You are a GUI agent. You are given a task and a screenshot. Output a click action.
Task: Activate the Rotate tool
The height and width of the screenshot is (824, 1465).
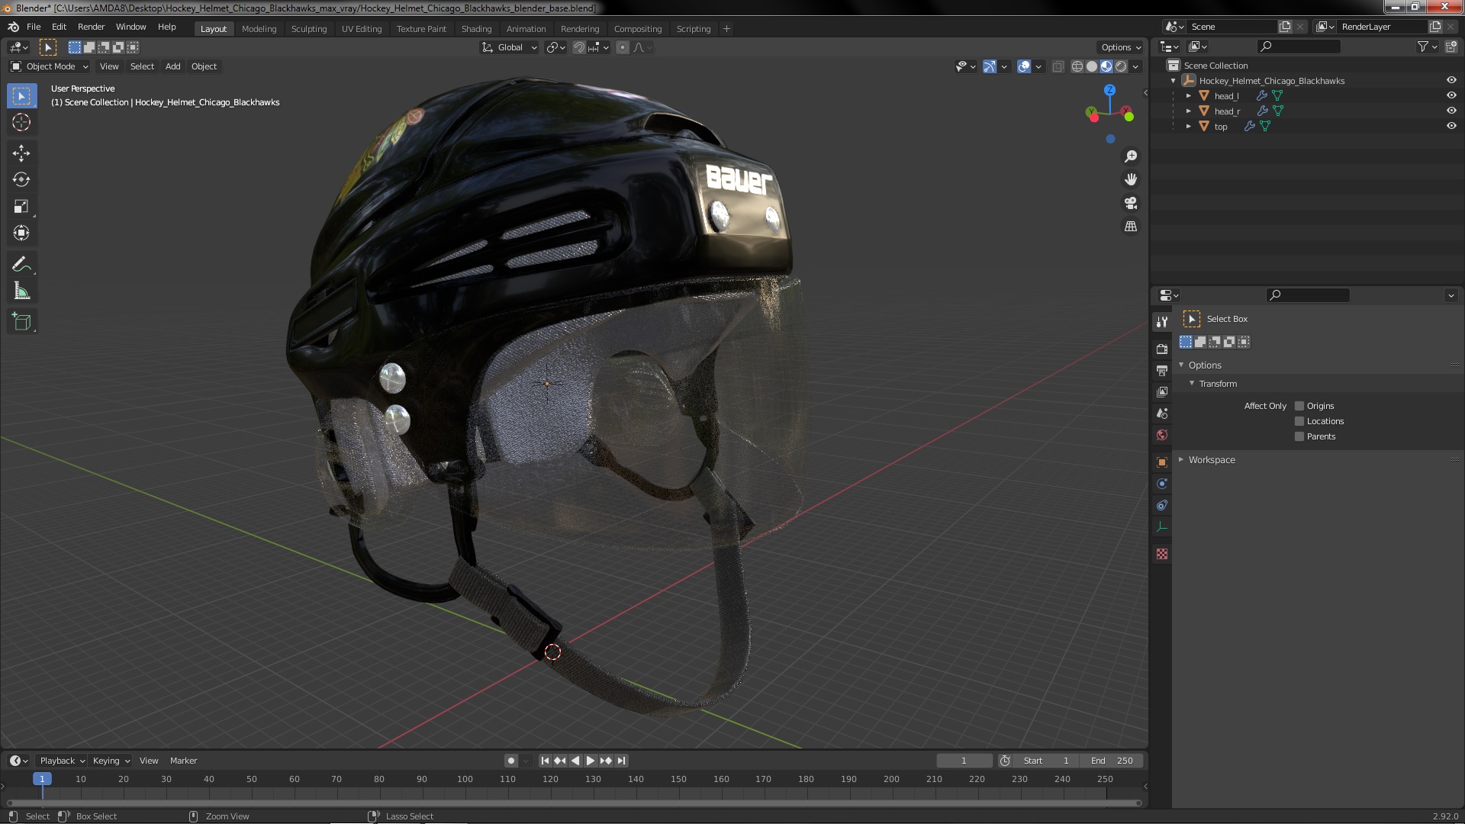(x=21, y=180)
